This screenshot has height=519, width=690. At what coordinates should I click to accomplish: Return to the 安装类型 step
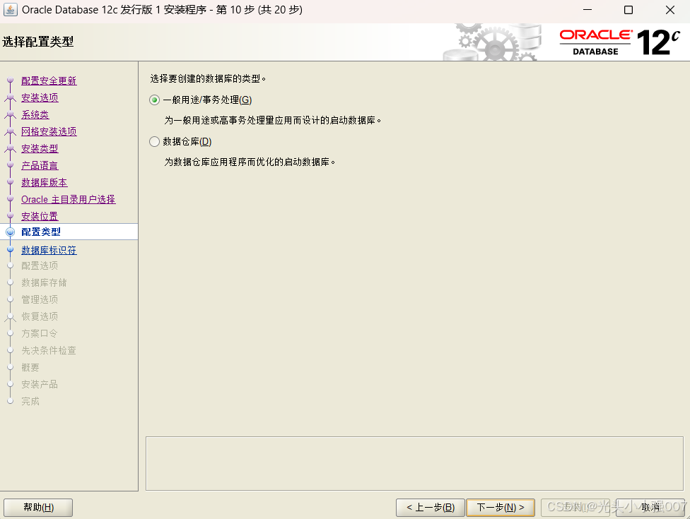40,148
